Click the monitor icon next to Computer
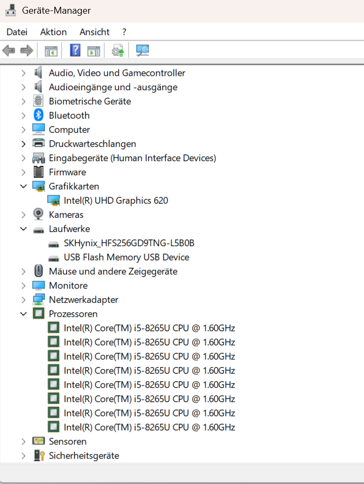Viewport: 364px width, 484px height. click(x=38, y=129)
